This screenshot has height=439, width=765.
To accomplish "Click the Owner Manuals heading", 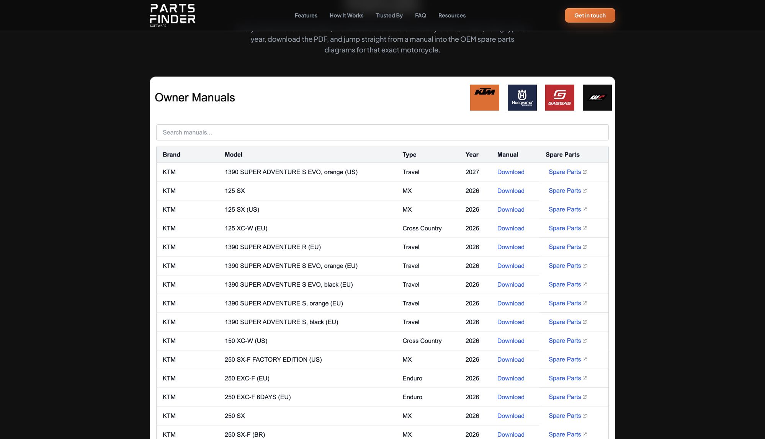I will (x=195, y=98).
